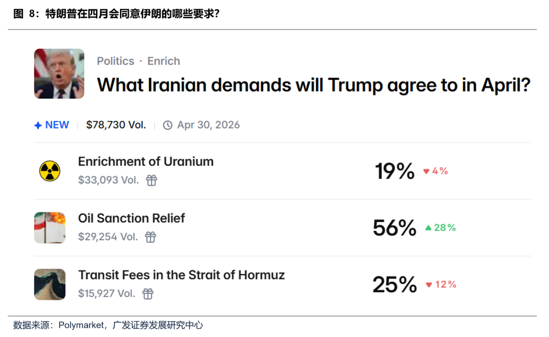Open the Politics category link
The image size is (549, 337).
point(115,61)
